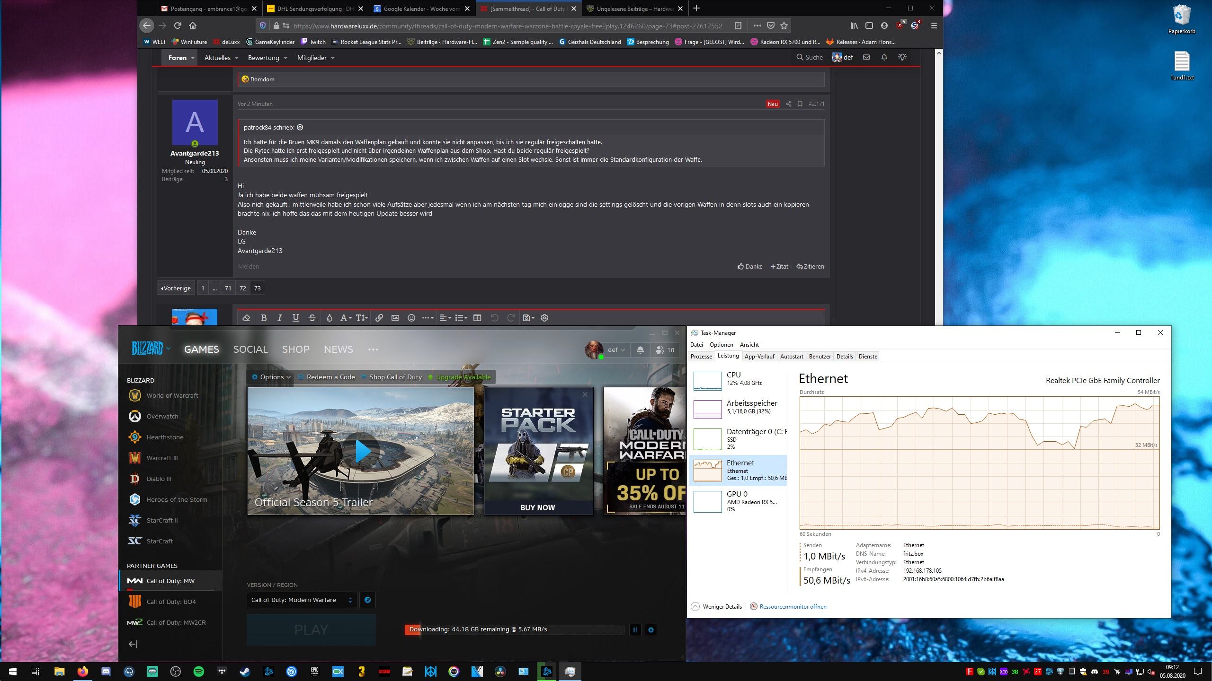Image resolution: width=1212 pixels, height=681 pixels.
Task: Open the forum inbox envelope icon
Action: point(866,57)
